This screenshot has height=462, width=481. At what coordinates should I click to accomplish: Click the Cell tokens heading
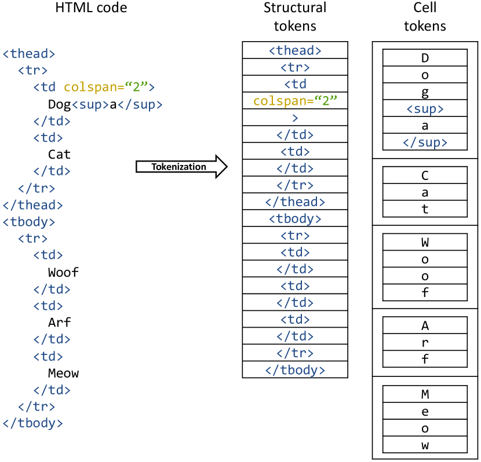[425, 17]
